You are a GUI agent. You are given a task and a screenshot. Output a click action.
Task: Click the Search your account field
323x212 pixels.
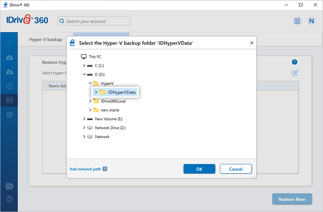coord(94,21)
